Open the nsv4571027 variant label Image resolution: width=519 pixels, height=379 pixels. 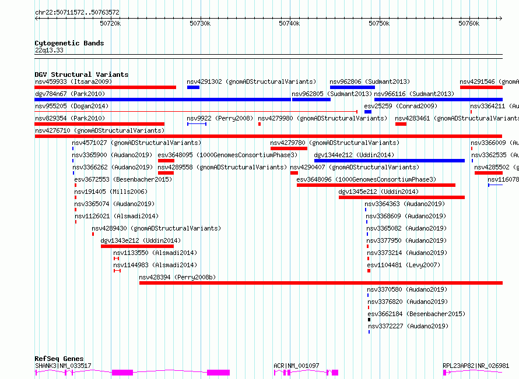136,143
